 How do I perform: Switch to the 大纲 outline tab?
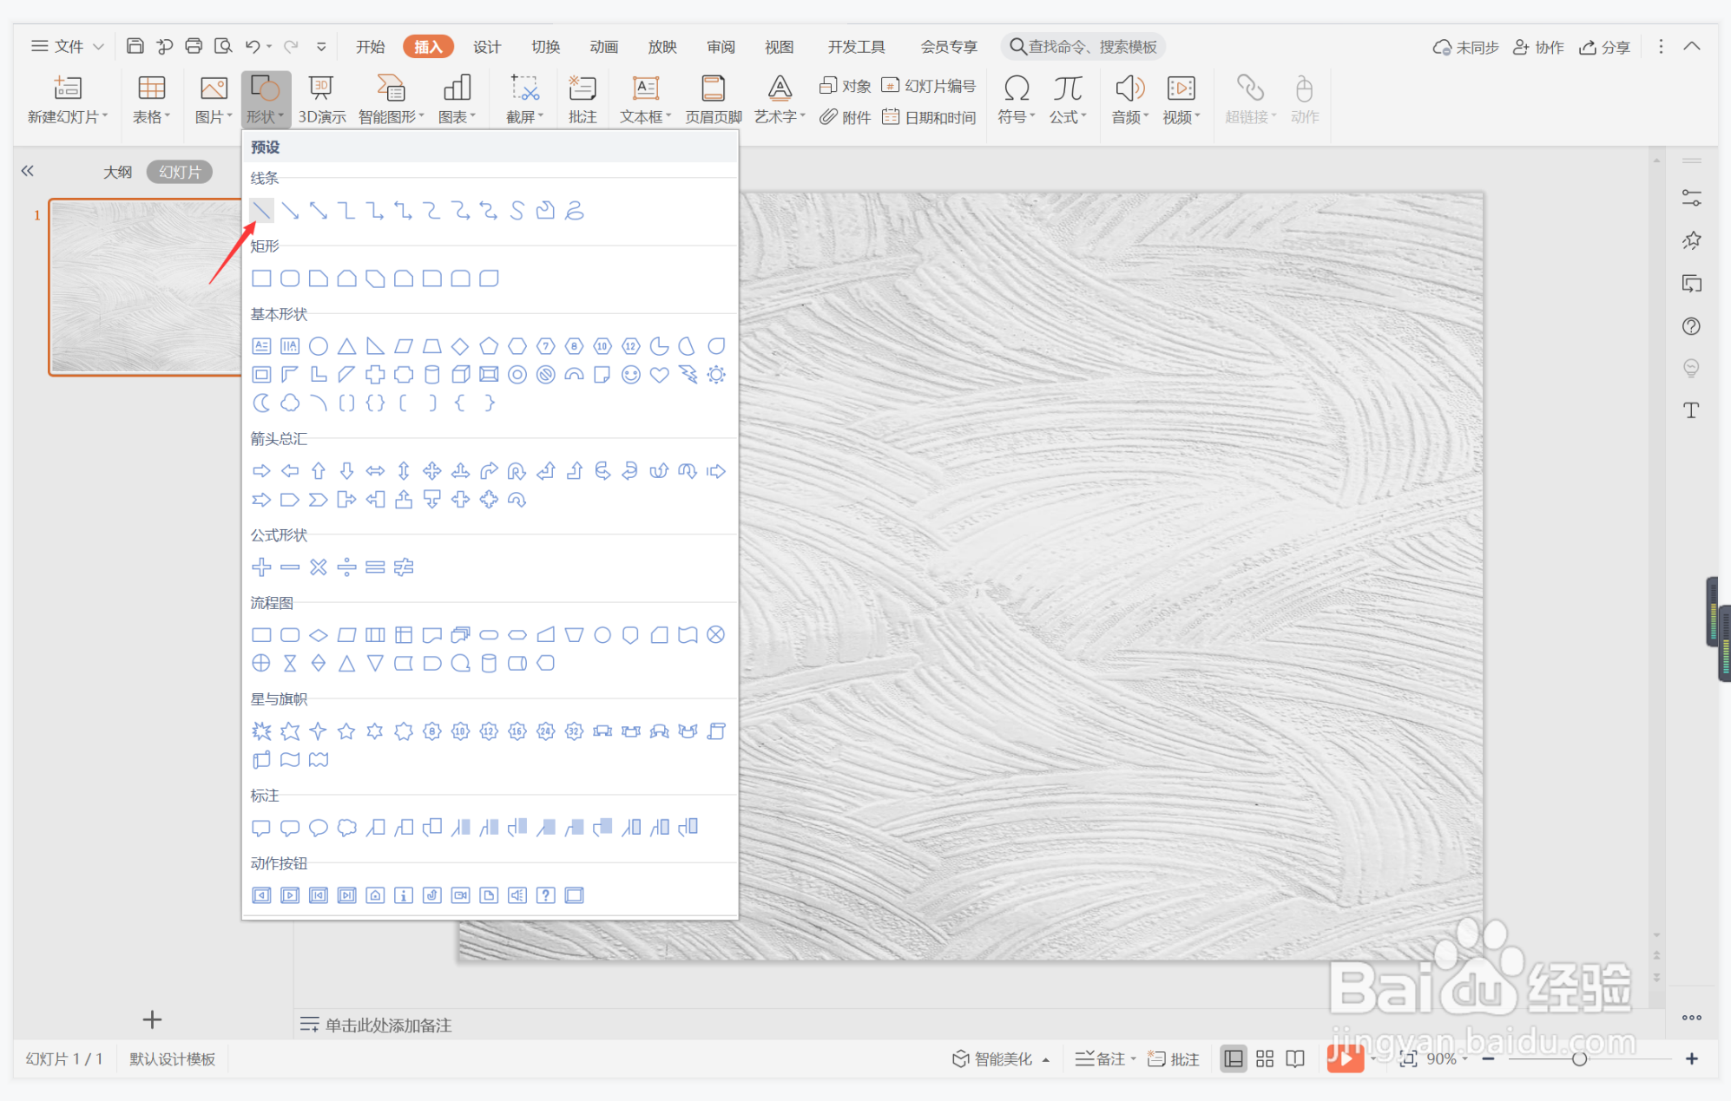117,172
